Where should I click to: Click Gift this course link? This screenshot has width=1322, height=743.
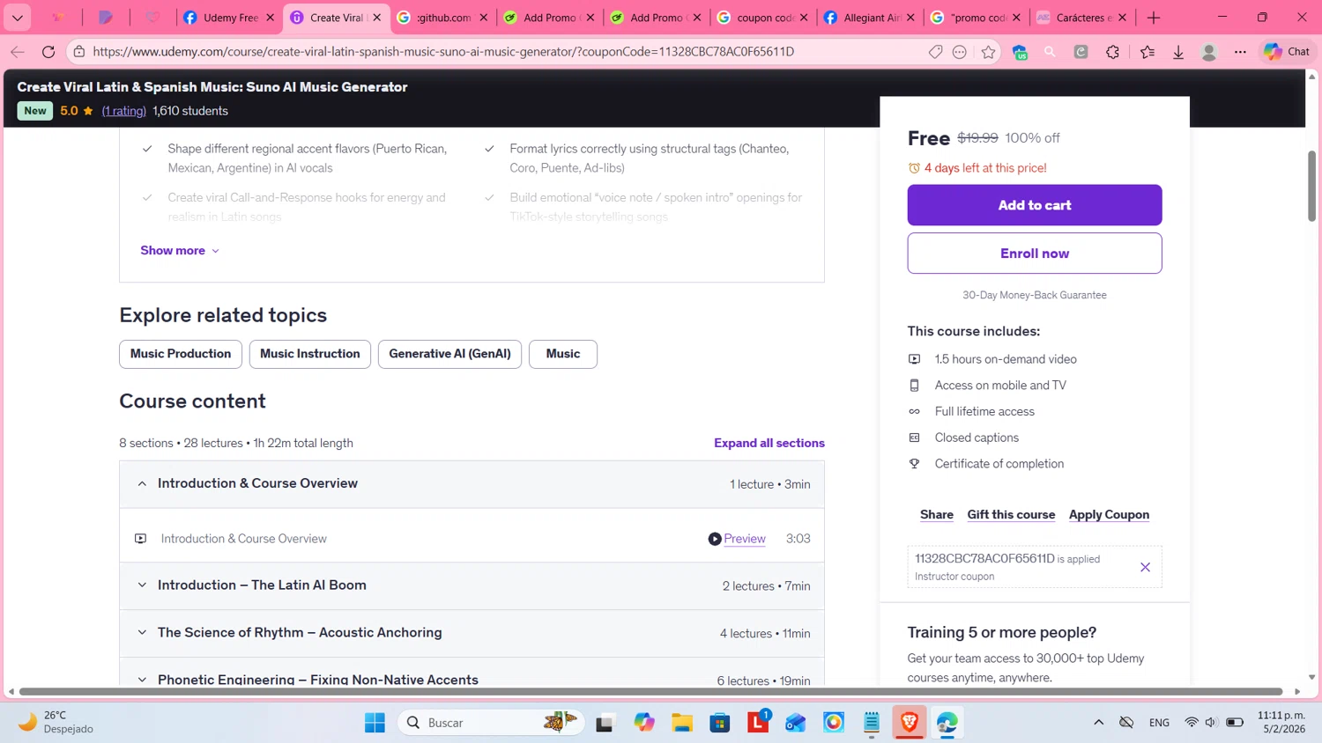coord(1011,515)
